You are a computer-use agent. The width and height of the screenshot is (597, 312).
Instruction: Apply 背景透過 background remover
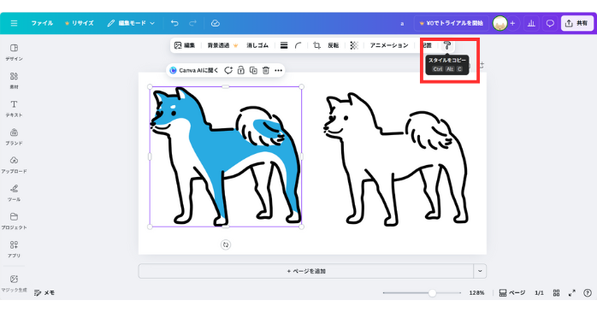222,45
